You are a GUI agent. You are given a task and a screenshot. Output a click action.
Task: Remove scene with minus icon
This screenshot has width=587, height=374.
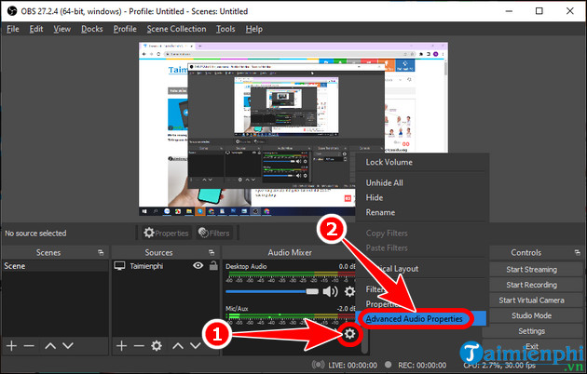coord(29,345)
